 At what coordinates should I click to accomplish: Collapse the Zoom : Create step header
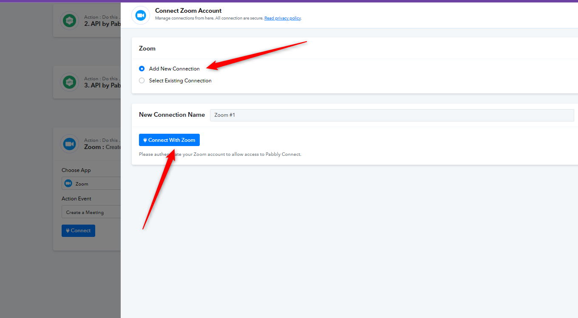click(x=87, y=144)
